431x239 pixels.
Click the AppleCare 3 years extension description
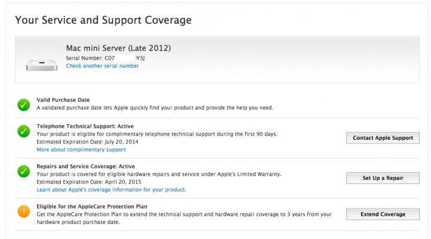coord(184,218)
